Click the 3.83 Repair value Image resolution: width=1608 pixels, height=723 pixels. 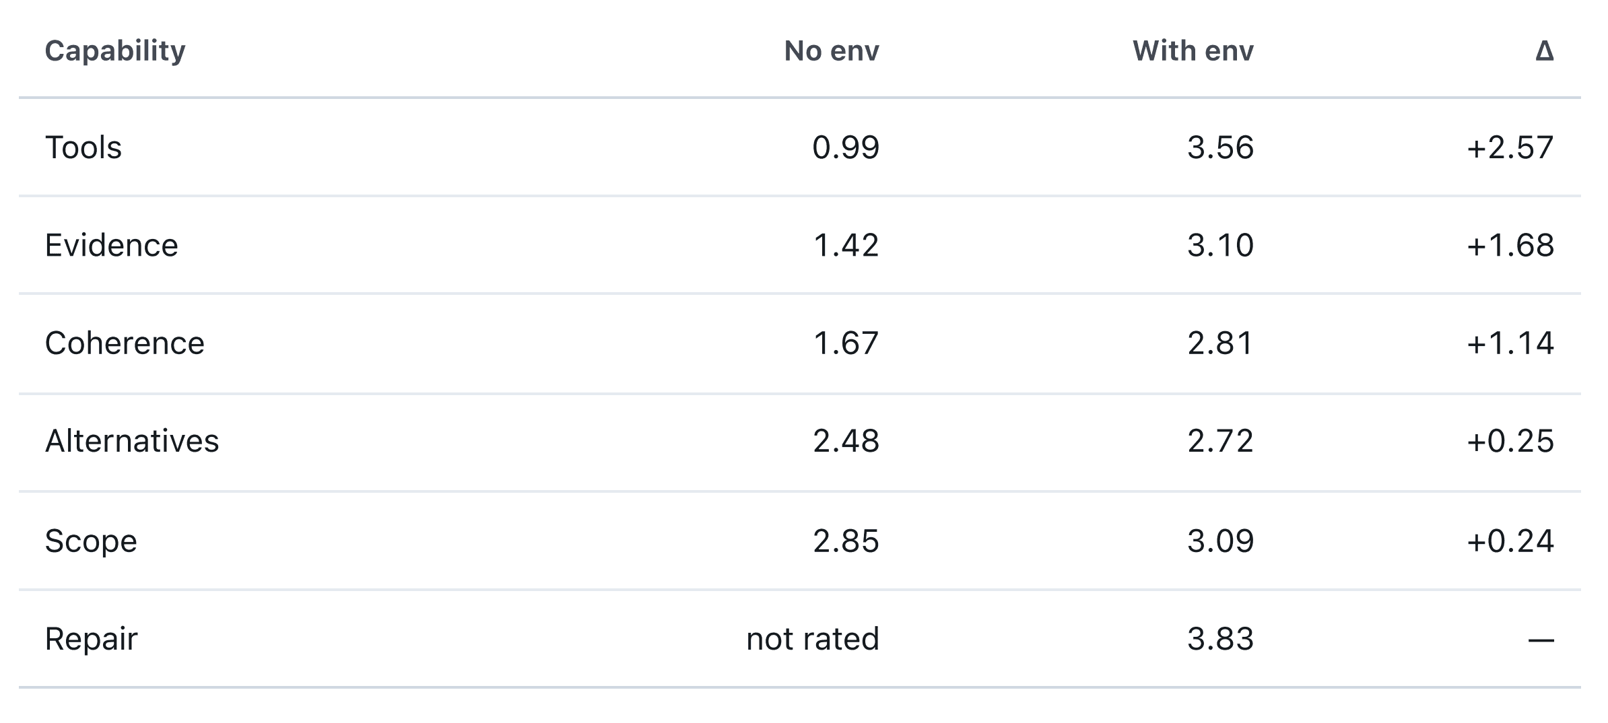[x=1221, y=639]
